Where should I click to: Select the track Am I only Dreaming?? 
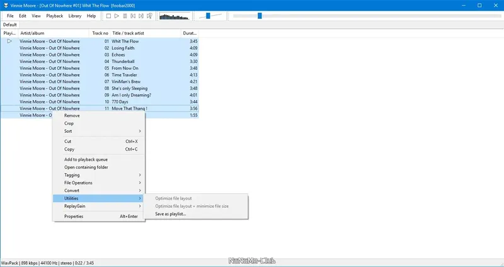pos(132,95)
